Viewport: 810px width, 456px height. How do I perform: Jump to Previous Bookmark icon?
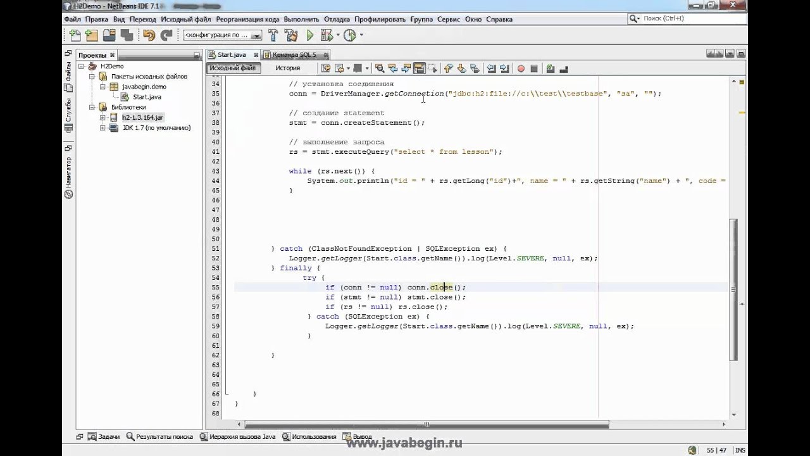point(449,68)
